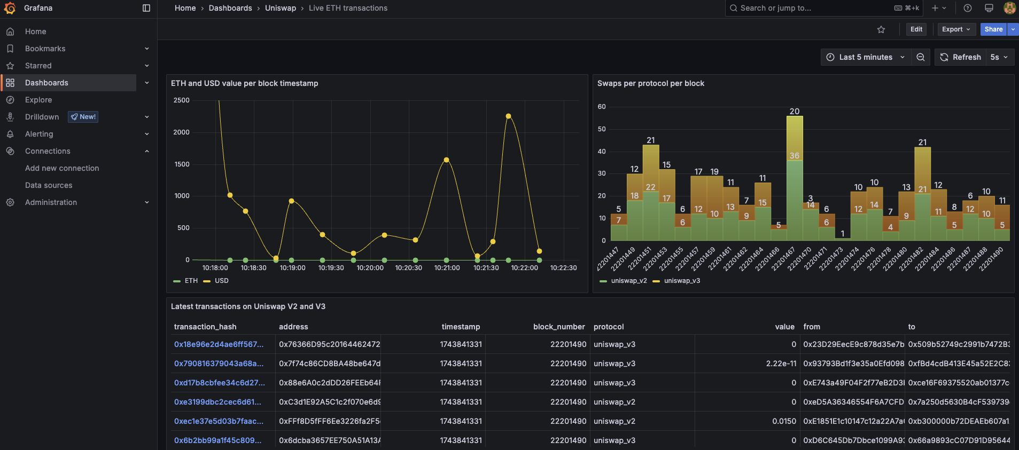This screenshot has height=450, width=1019.
Task: Open the Last 5 minutes time range picker
Action: [866, 57]
